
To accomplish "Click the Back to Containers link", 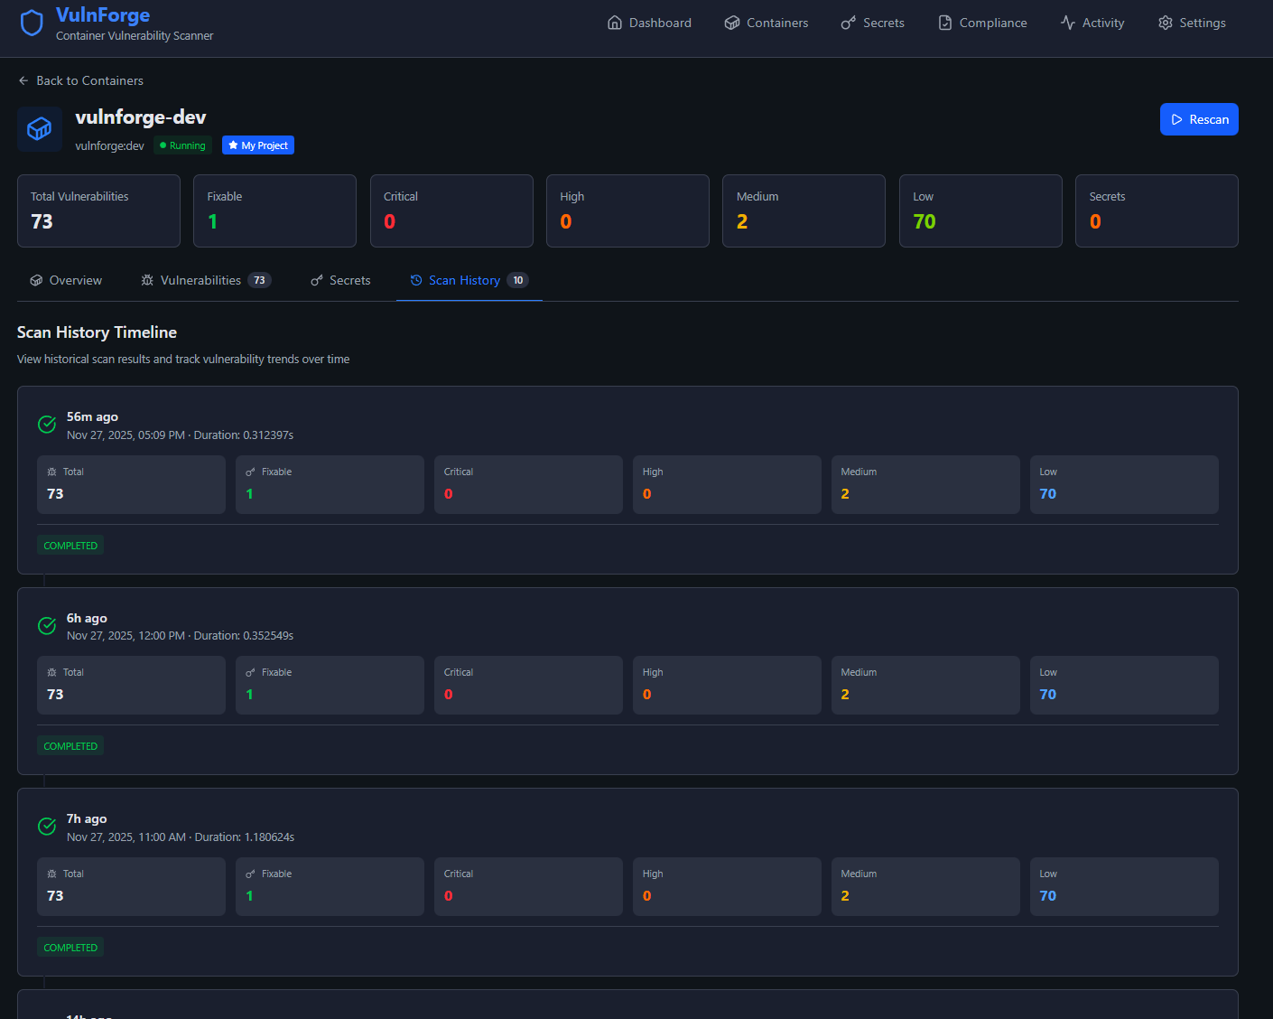I will [x=89, y=80].
